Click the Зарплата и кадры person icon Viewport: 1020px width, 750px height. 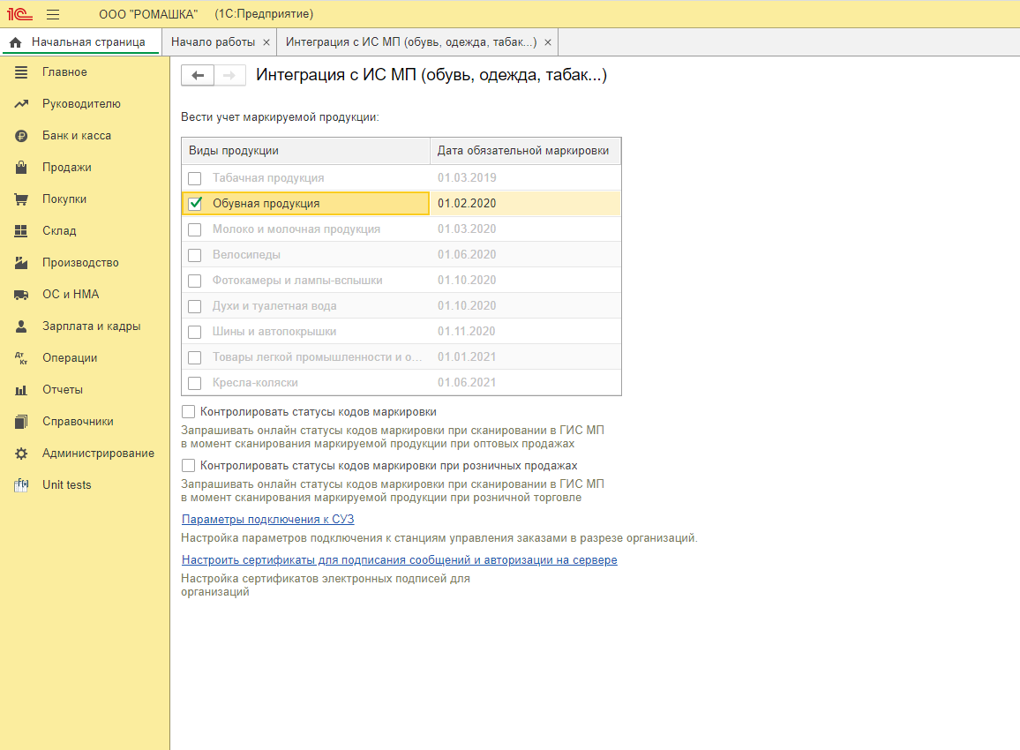click(21, 326)
